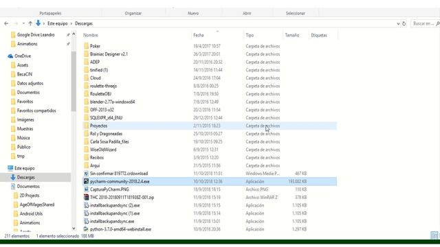Sort files by the Tipo column

click(x=250, y=35)
